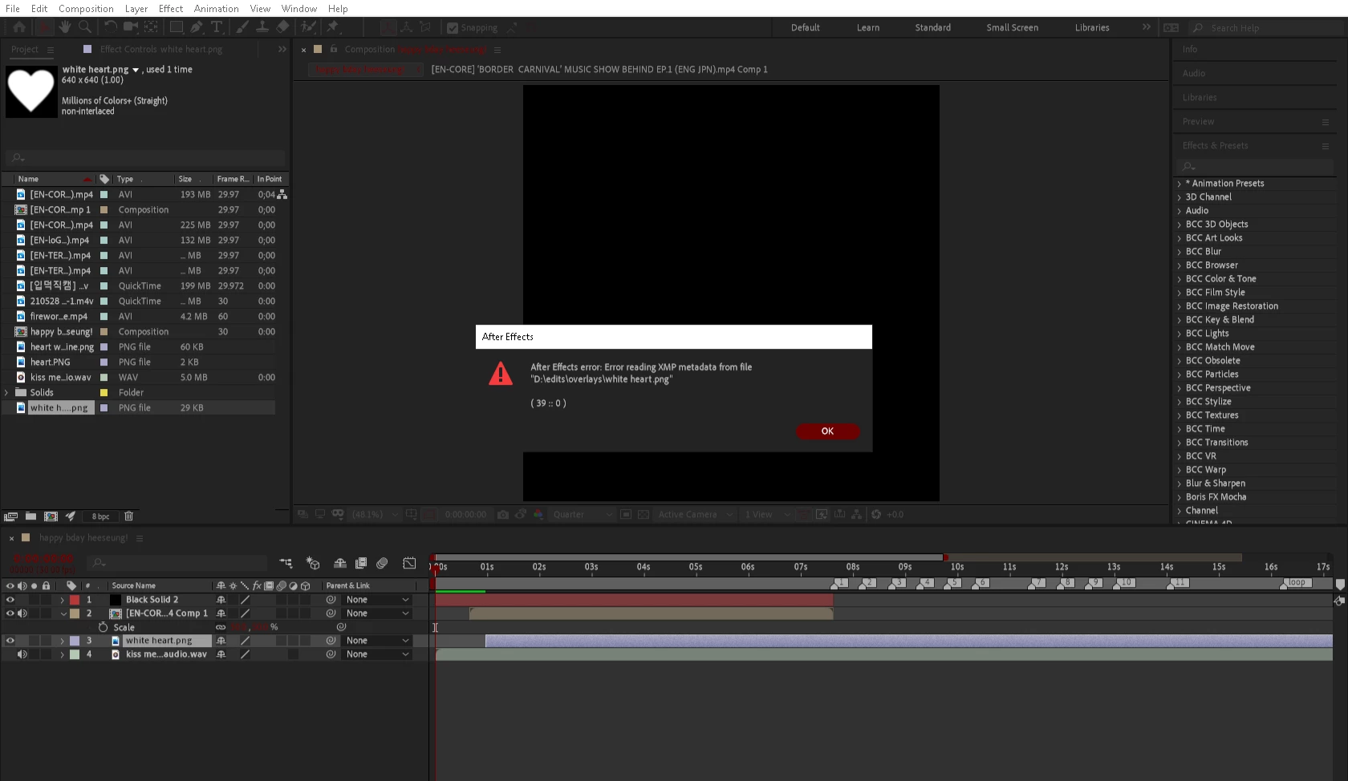Click the Motion Blur icon in timeline

click(x=382, y=564)
